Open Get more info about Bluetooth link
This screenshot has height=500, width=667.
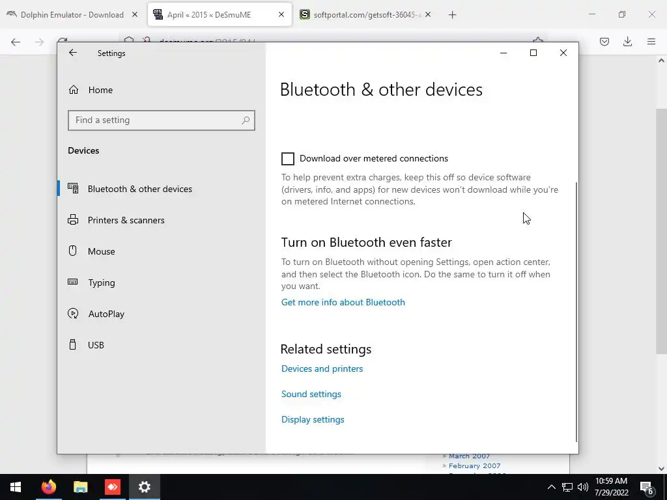[343, 302]
